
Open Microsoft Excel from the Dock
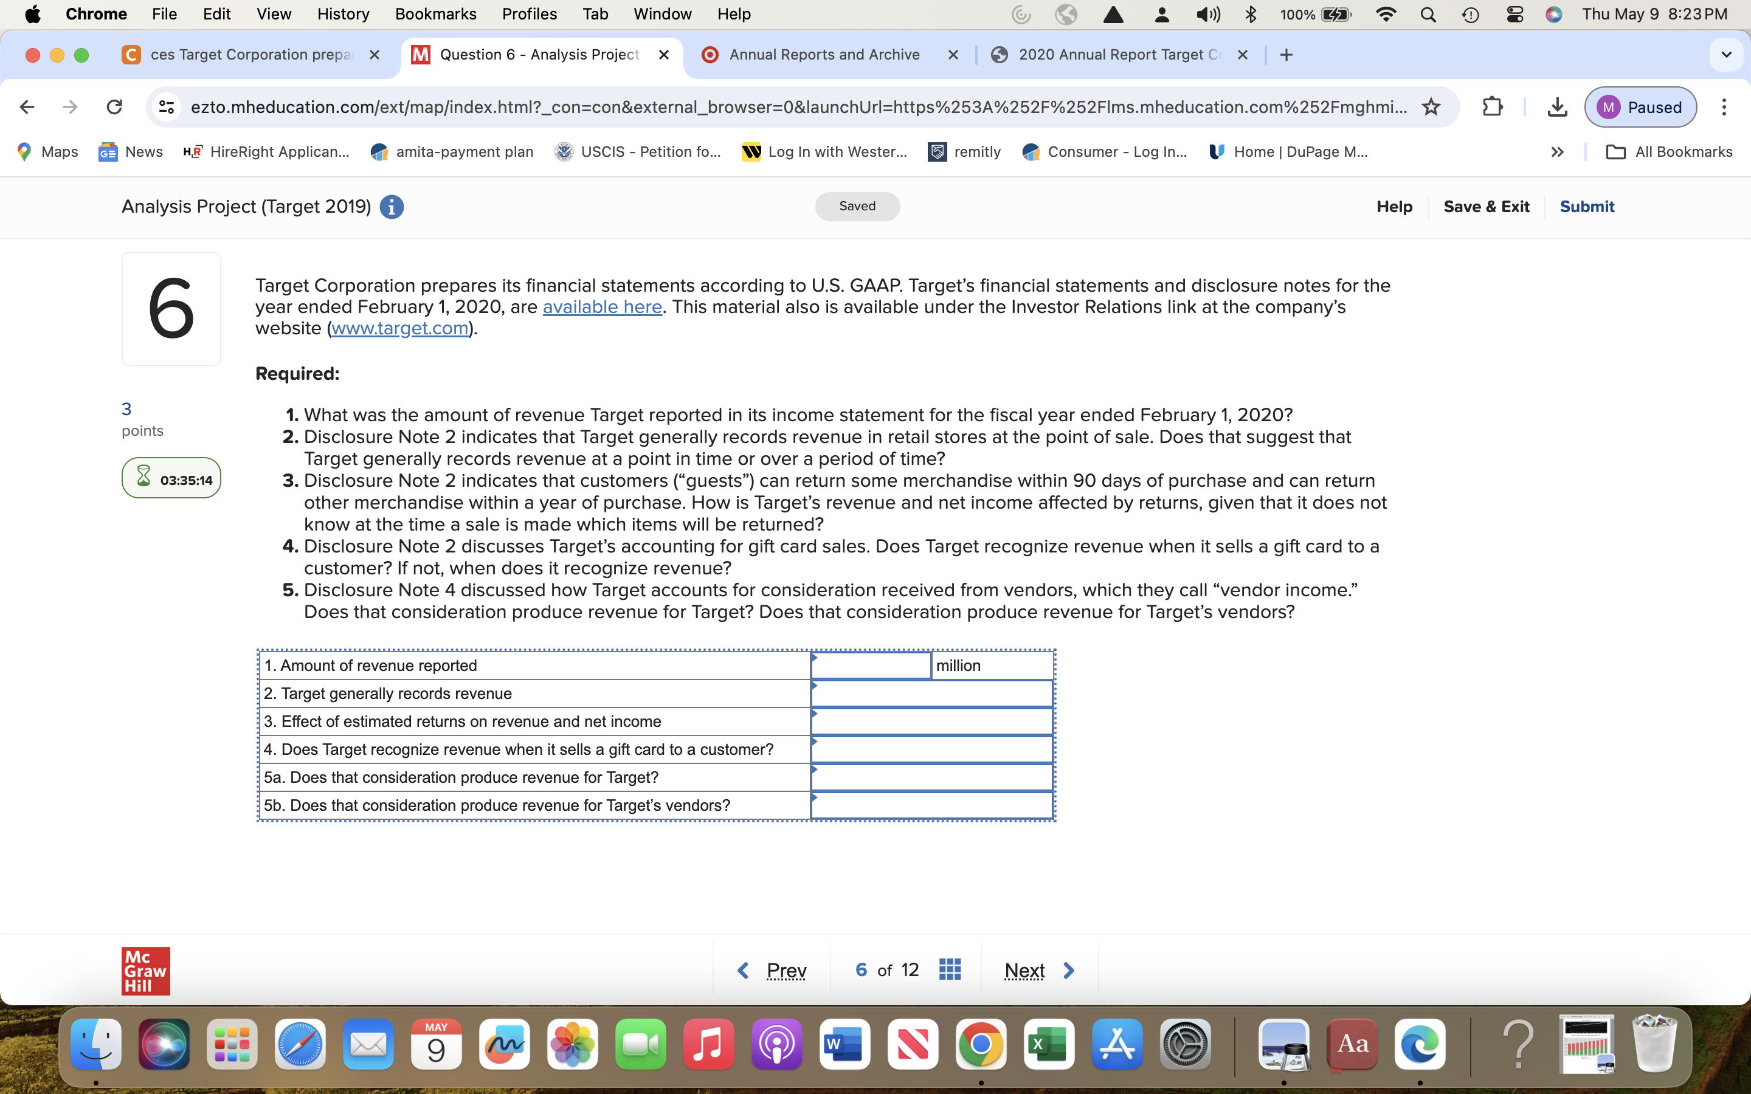pyautogui.click(x=1048, y=1044)
